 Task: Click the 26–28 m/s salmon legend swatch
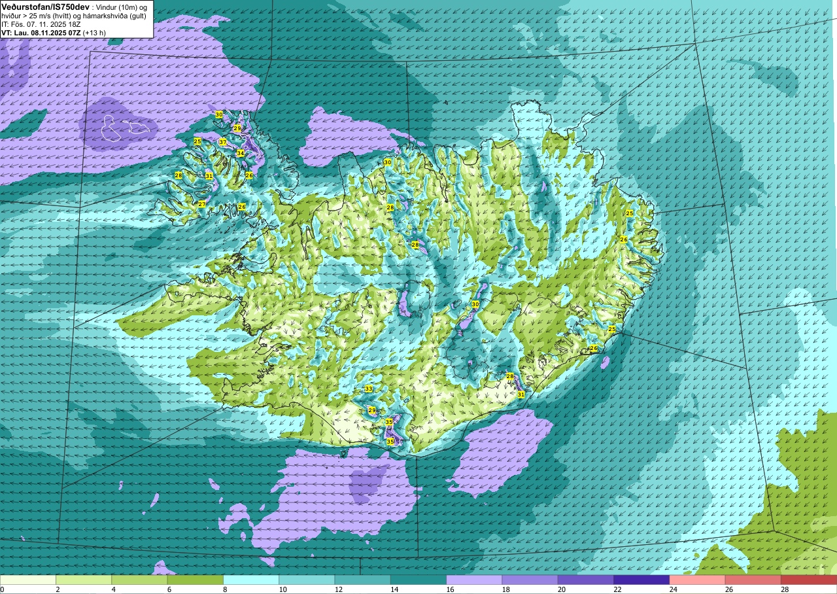tap(753, 580)
